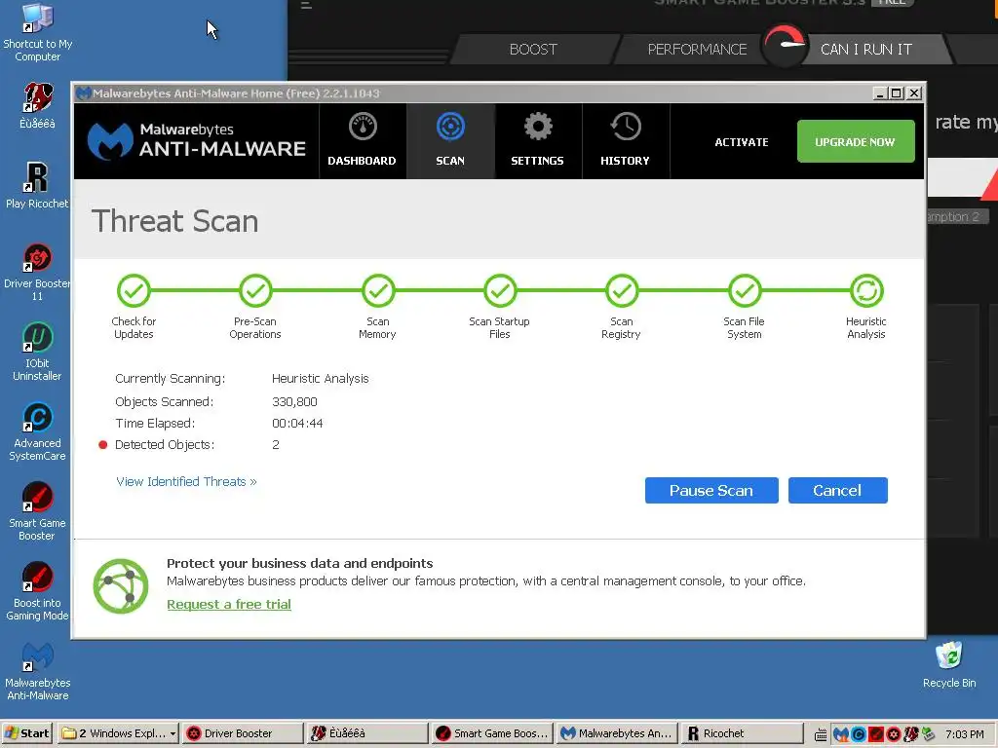Image resolution: width=998 pixels, height=748 pixels.
Task: Click the Malwarebytes tray icon
Action: pyautogui.click(x=841, y=734)
